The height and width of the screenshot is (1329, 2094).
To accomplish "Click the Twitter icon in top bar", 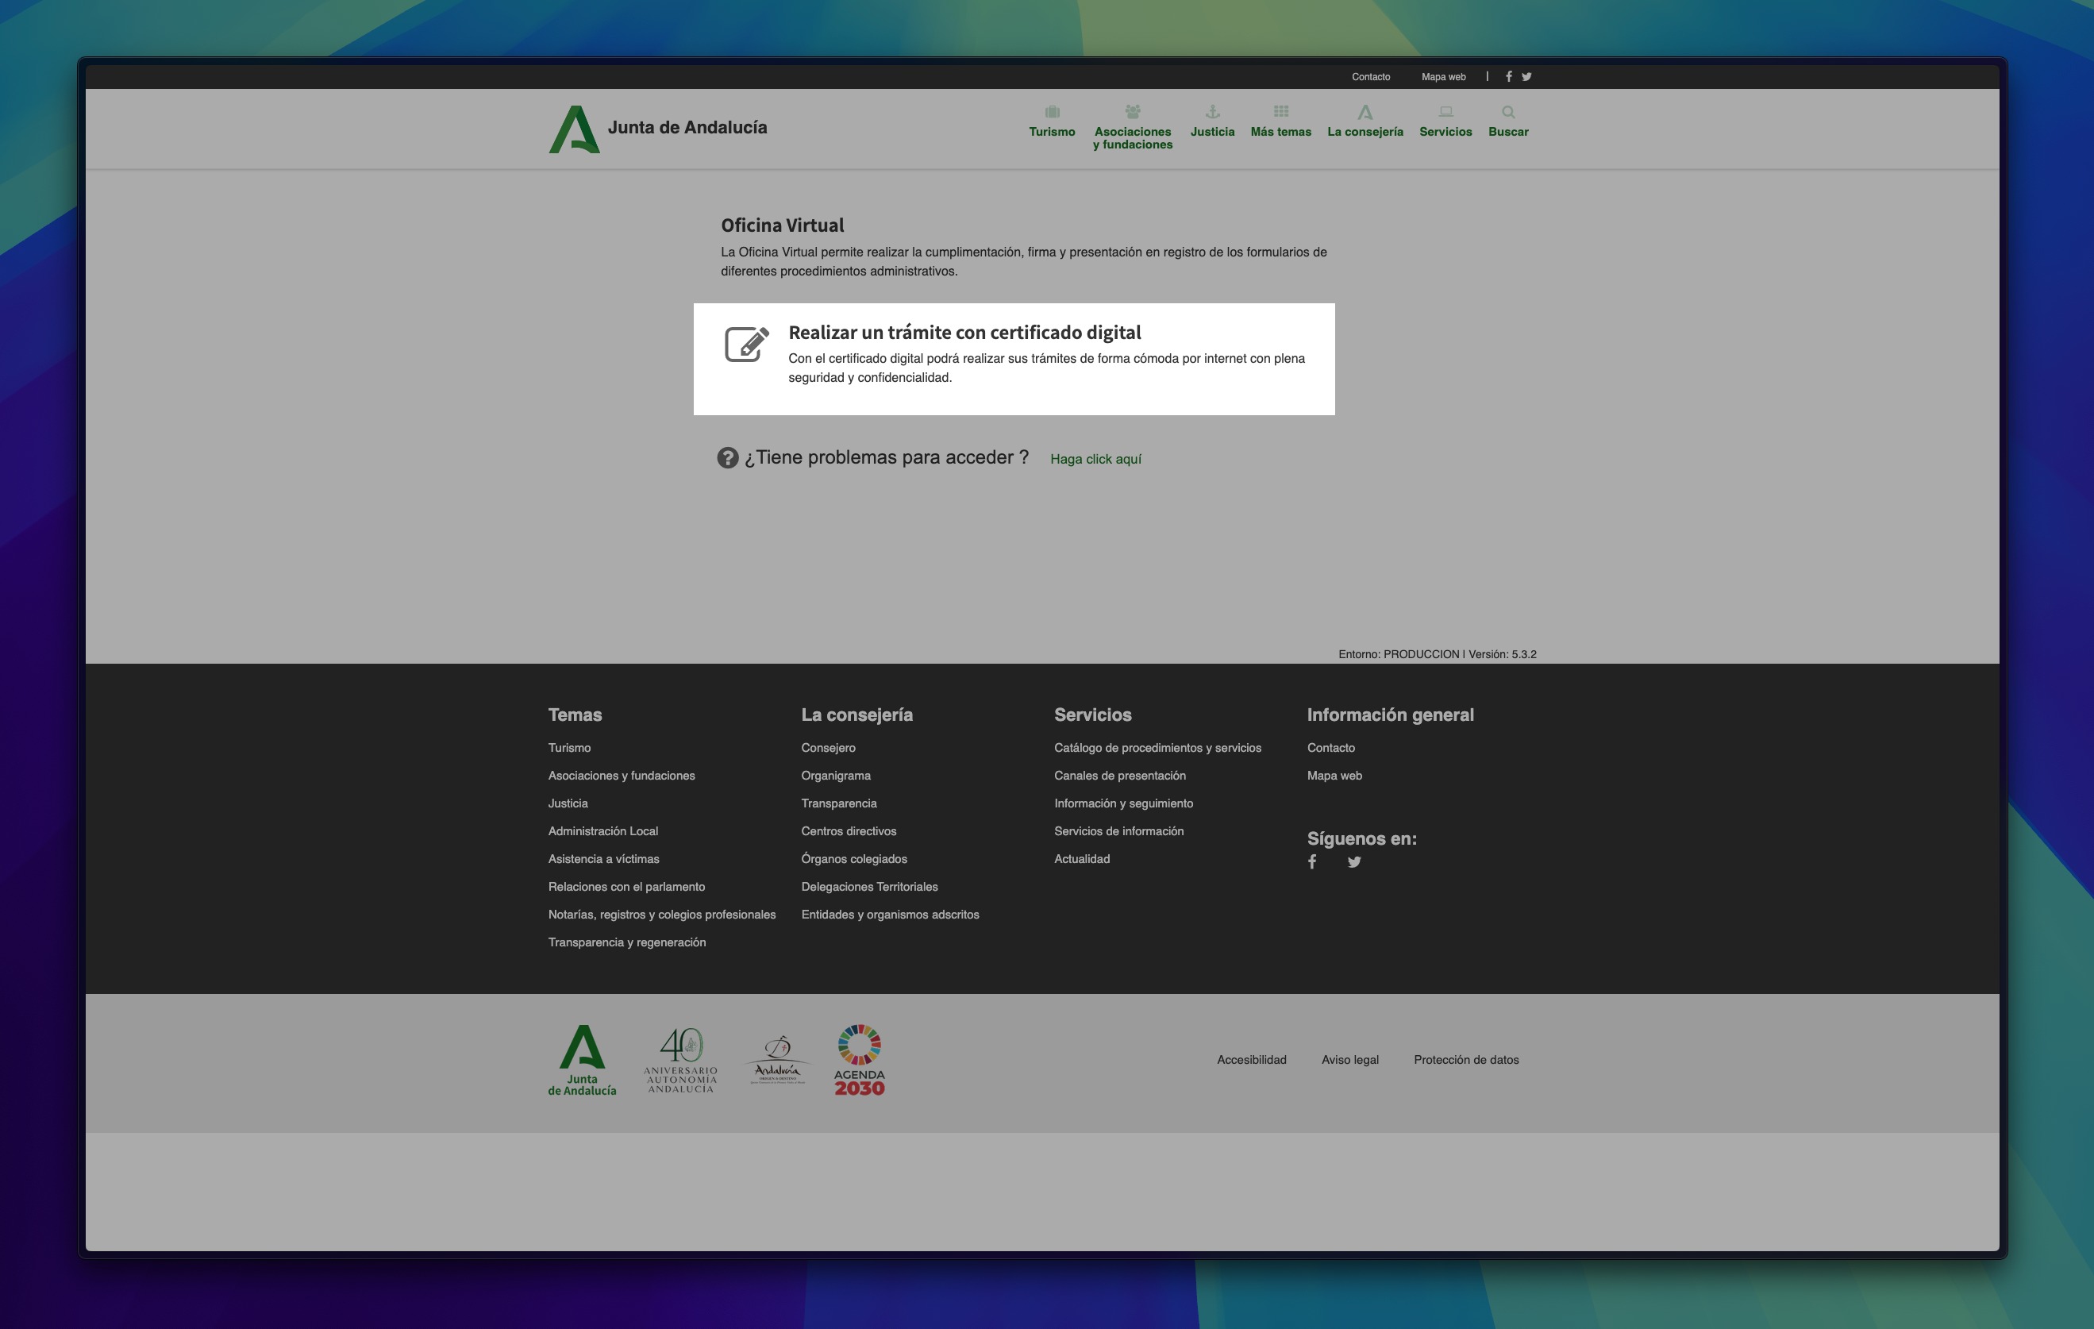I will (1526, 76).
